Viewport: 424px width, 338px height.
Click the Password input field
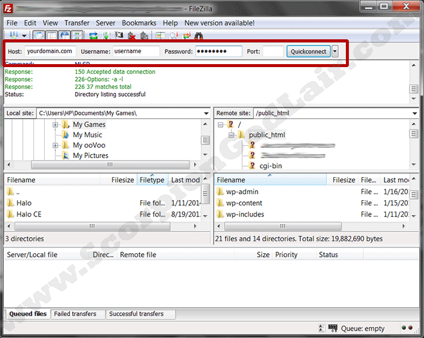click(x=219, y=51)
